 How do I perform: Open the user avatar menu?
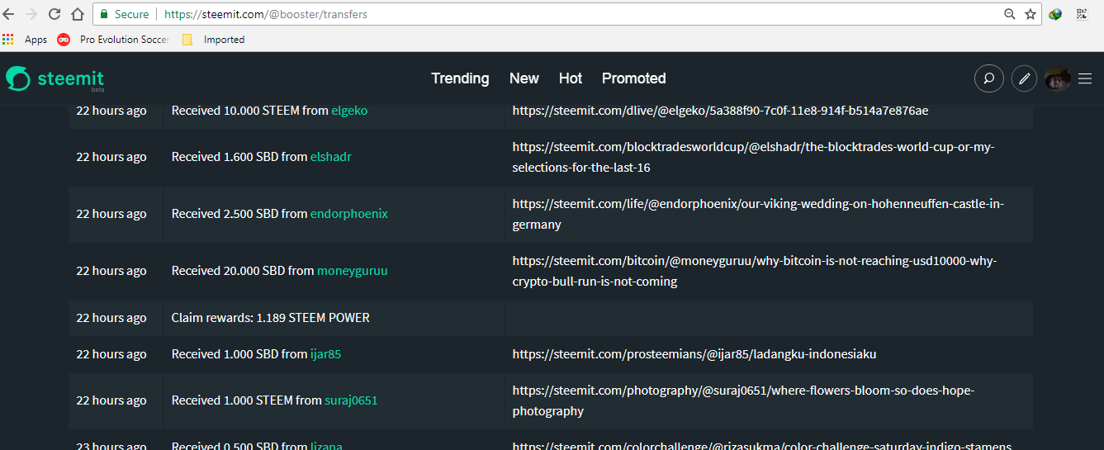(1058, 78)
